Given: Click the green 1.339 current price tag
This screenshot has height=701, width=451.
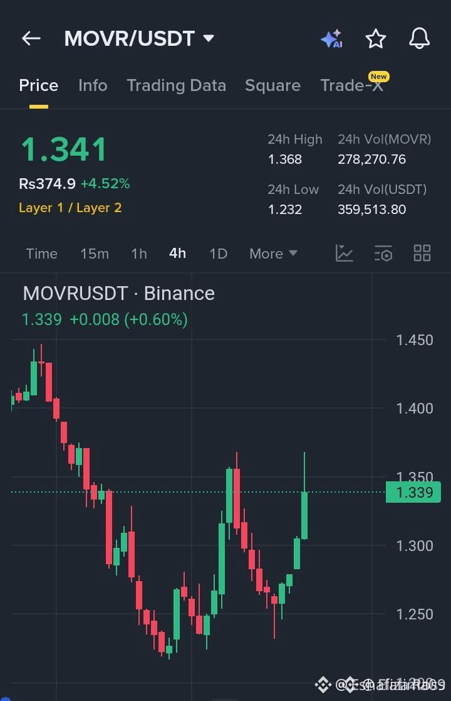Looking at the screenshot, I should [x=413, y=492].
